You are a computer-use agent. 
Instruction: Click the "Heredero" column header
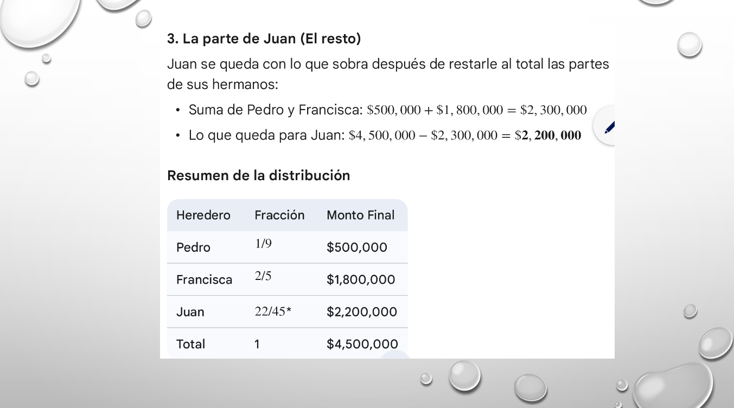pos(203,215)
